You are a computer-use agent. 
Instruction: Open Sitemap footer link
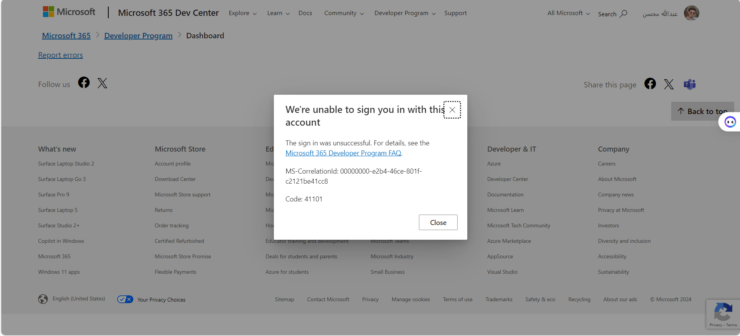click(x=284, y=299)
